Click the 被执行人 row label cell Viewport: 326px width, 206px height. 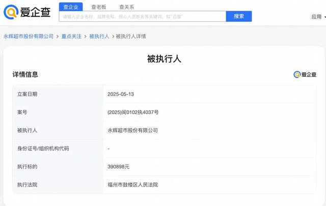(x=58, y=130)
